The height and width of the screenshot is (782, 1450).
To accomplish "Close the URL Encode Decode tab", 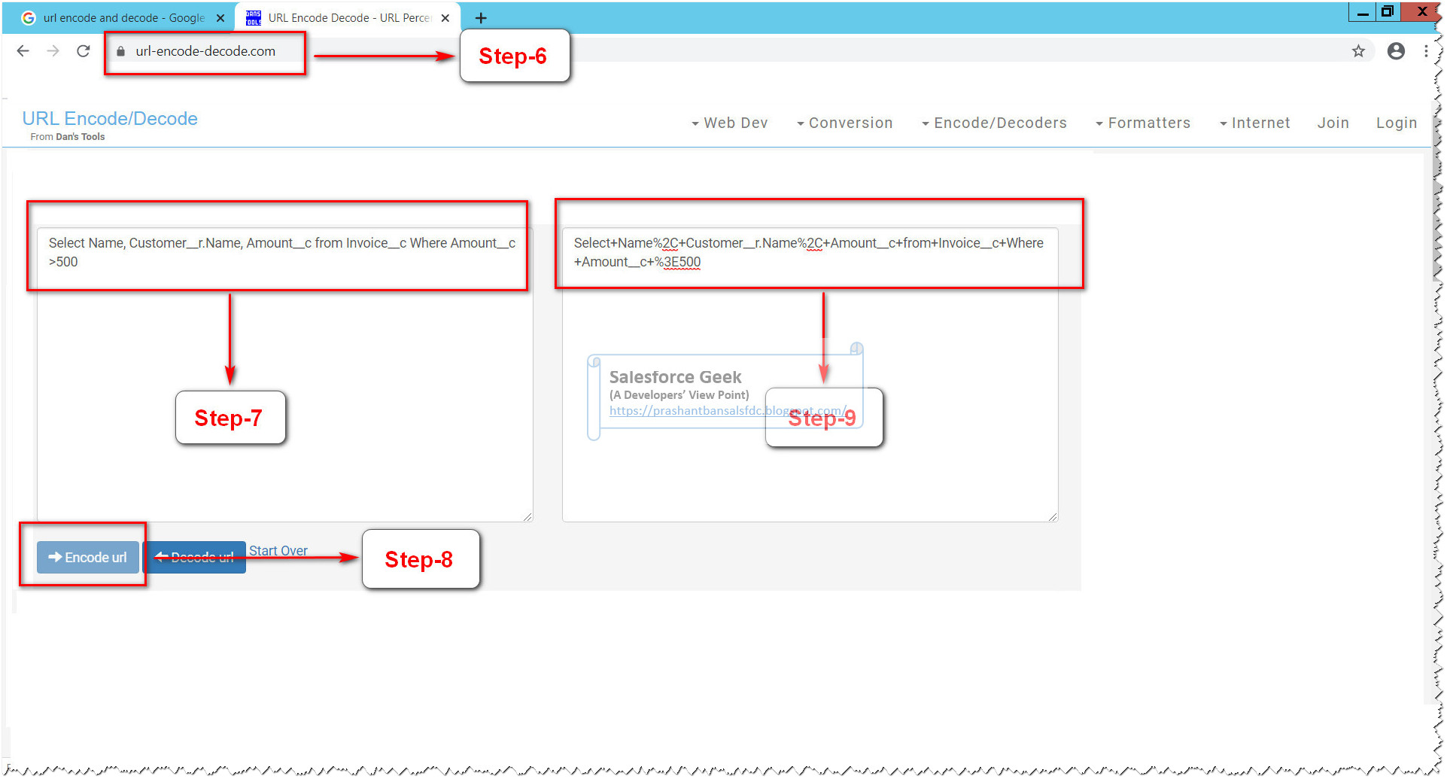I will pos(445,17).
